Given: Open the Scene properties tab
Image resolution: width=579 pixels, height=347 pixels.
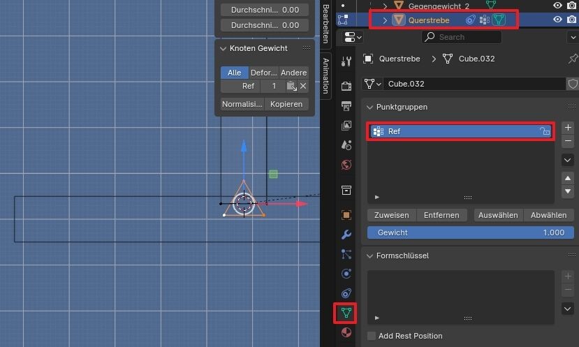Looking at the screenshot, I should coord(346,145).
